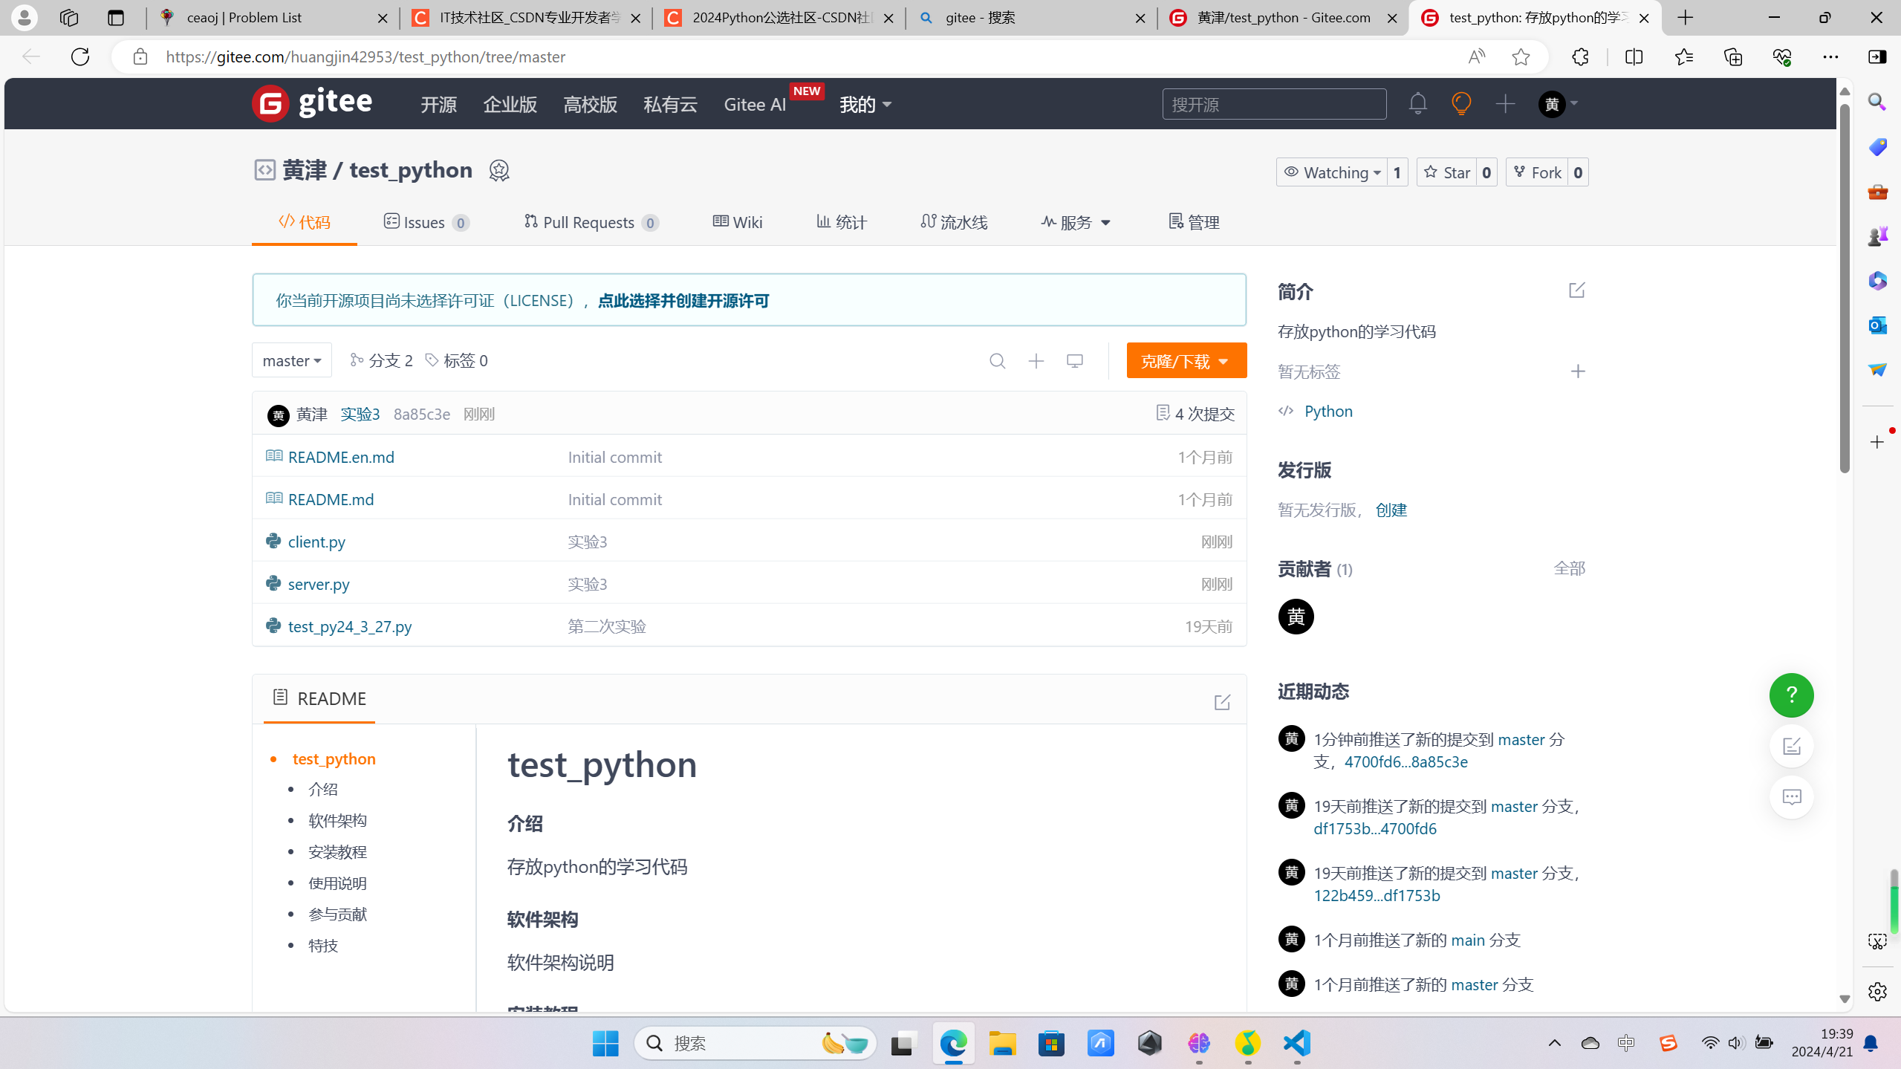This screenshot has height=1069, width=1901.
Task: Click the floating chat message icon
Action: point(1792,797)
